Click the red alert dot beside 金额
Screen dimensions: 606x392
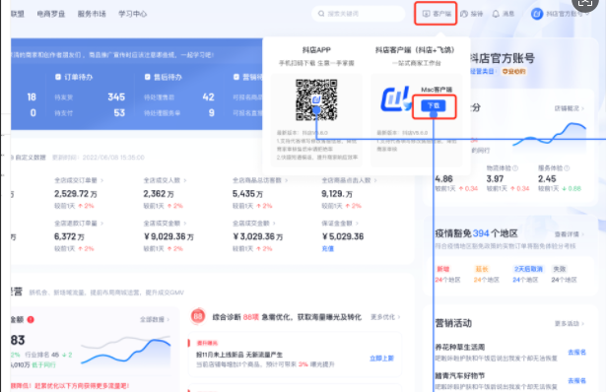tap(31, 319)
